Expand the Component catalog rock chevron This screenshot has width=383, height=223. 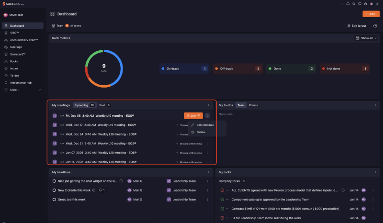(x=227, y=200)
